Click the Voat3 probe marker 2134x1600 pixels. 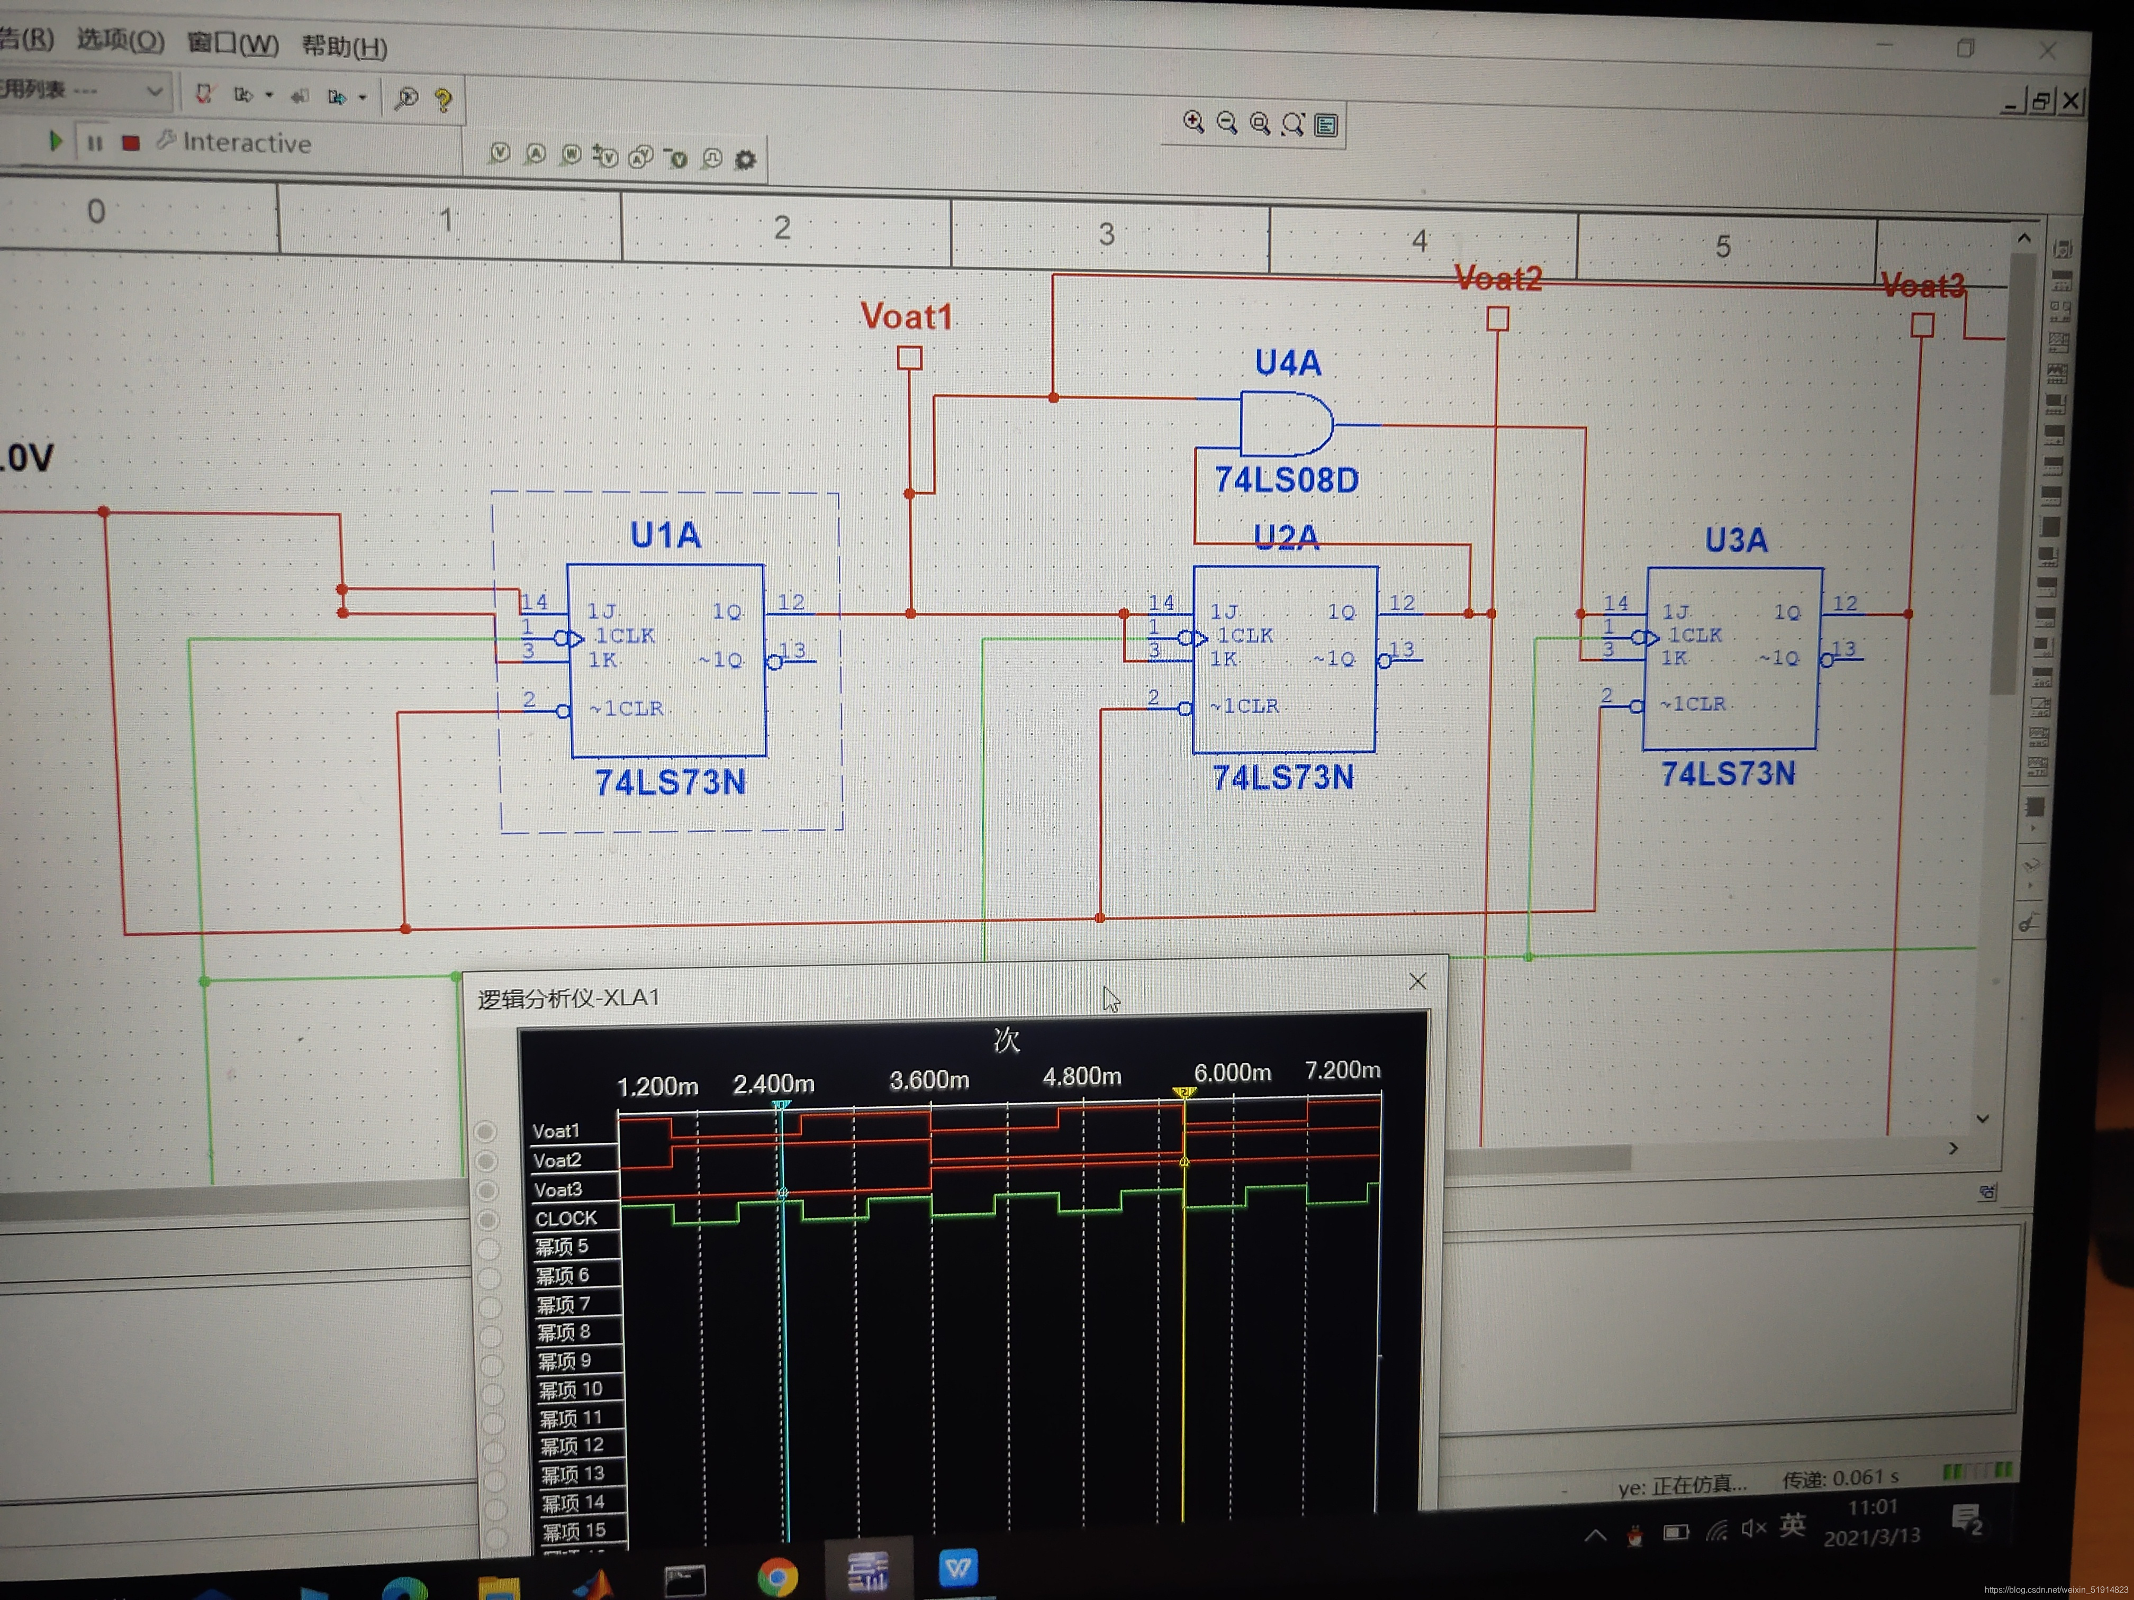coord(1922,325)
